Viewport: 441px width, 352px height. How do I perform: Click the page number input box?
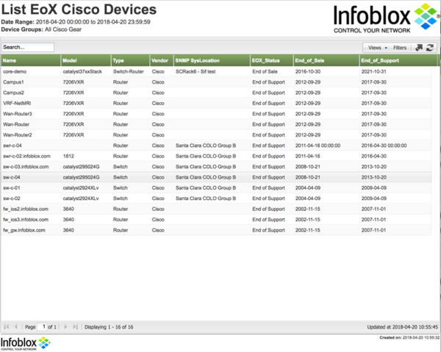[x=42, y=327]
